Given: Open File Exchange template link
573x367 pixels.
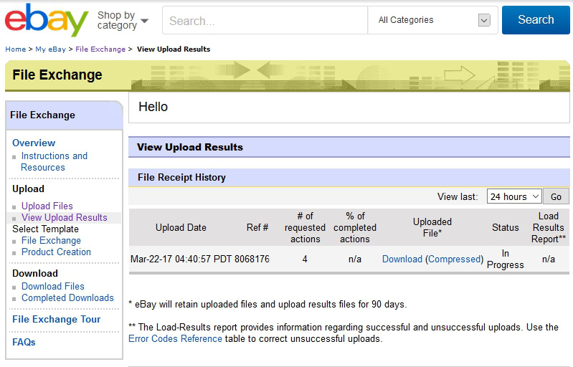Looking at the screenshot, I should pyautogui.click(x=51, y=241).
